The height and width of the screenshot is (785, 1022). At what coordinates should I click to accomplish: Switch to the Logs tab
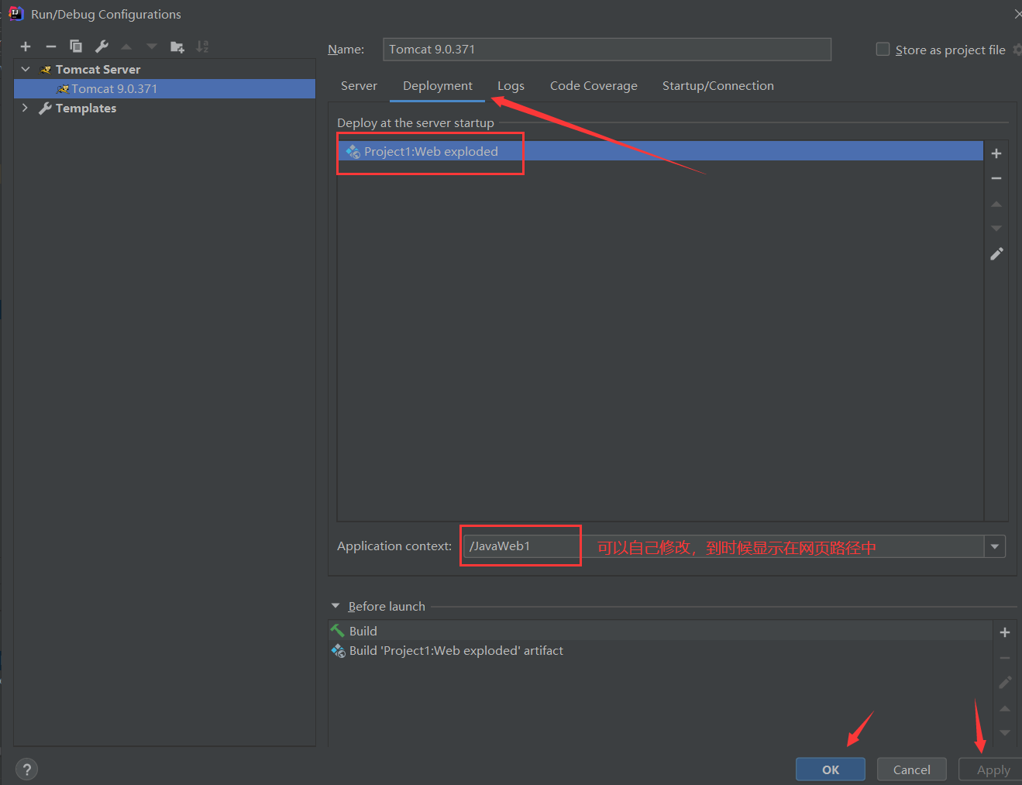(511, 86)
